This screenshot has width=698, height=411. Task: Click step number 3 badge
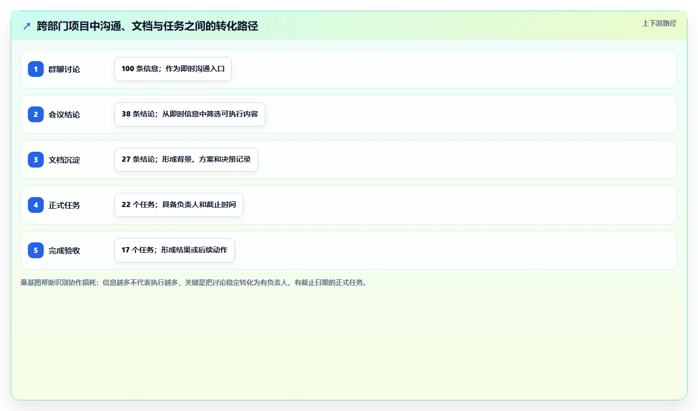pos(36,160)
